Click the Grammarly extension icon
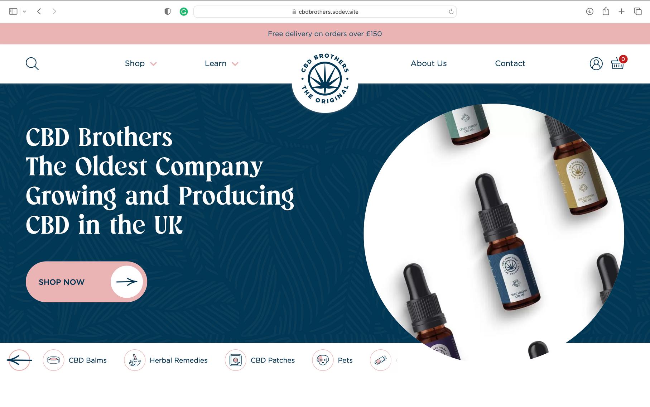The image size is (650, 407). [184, 12]
